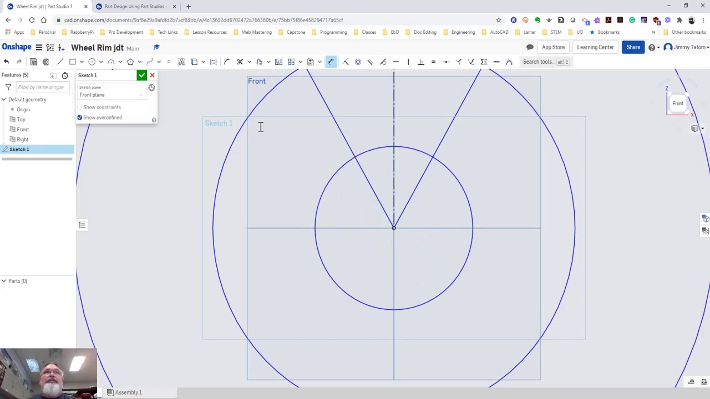Select the Point sketch tool
Image resolution: width=710 pixels, height=399 pixels.
point(169,62)
